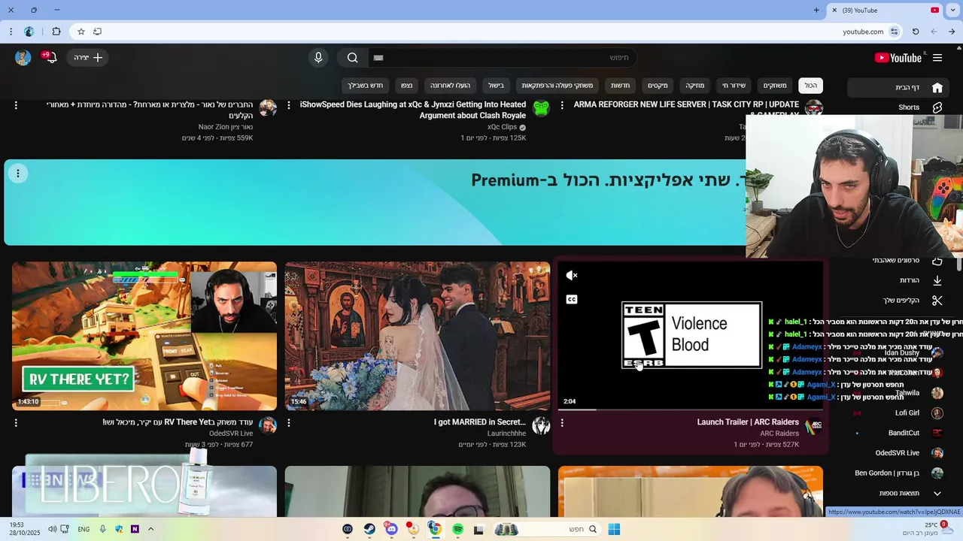Open the browser extensions puzzle icon
Image resolution: width=963 pixels, height=541 pixels.
tap(56, 32)
